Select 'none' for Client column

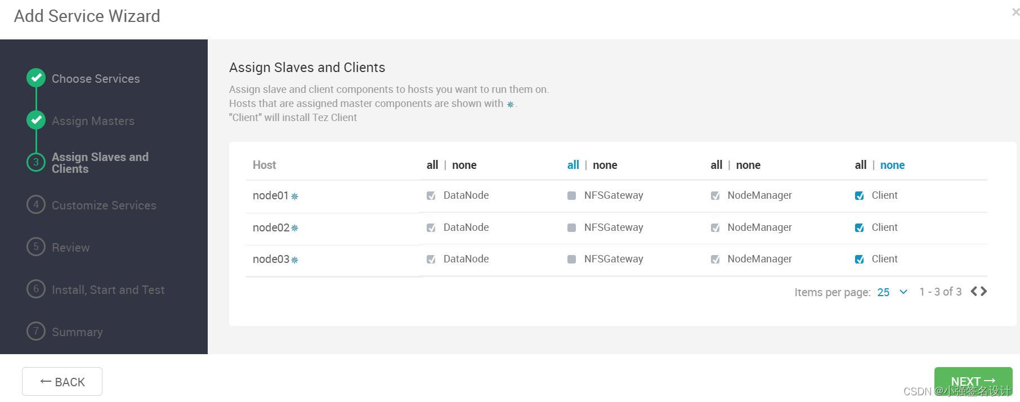tap(892, 165)
